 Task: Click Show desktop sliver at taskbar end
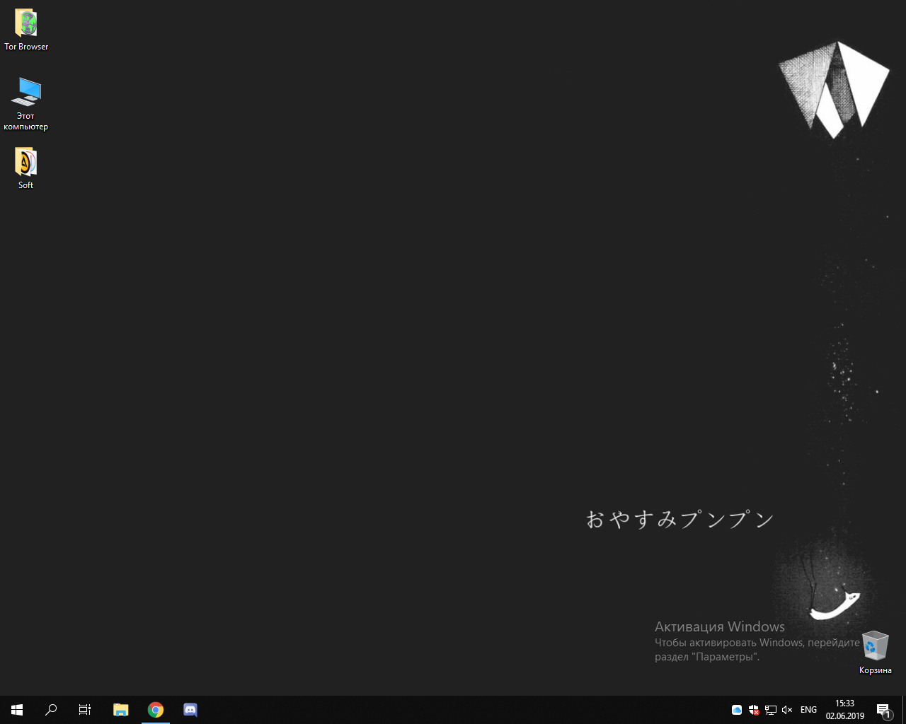tap(904, 710)
